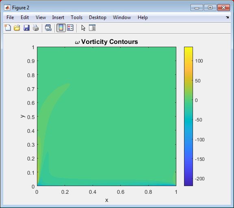The height and width of the screenshot is (208, 234).
Task: Print the figure via the printer icon
Action: pyautogui.click(x=36, y=28)
